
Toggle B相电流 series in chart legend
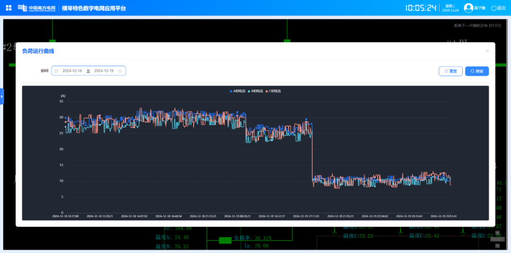tap(255, 91)
